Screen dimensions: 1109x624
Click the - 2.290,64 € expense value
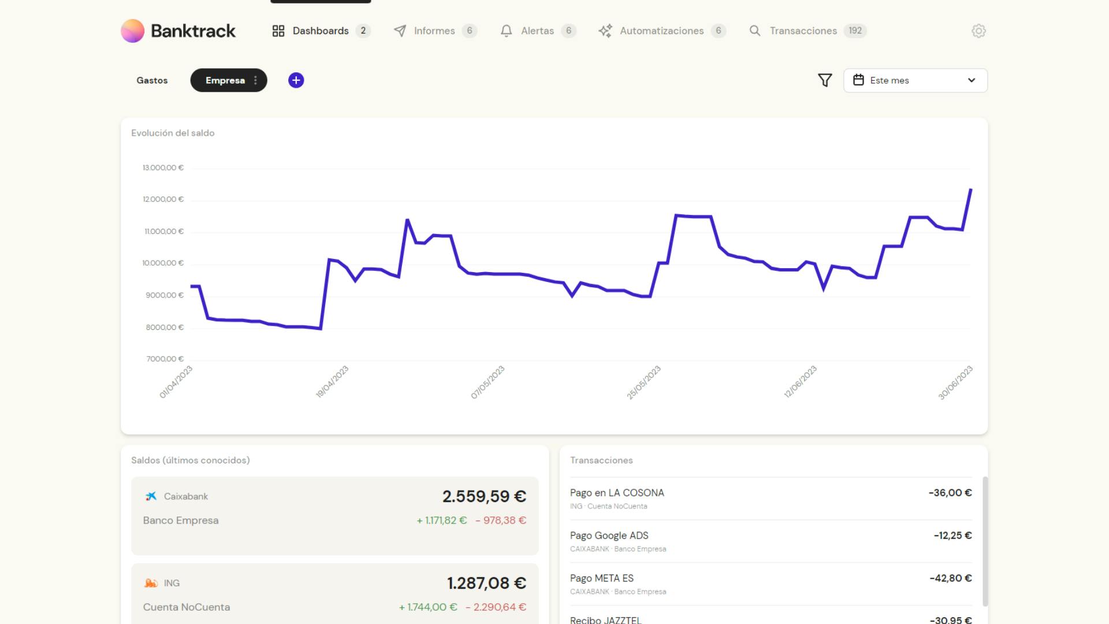(x=496, y=607)
